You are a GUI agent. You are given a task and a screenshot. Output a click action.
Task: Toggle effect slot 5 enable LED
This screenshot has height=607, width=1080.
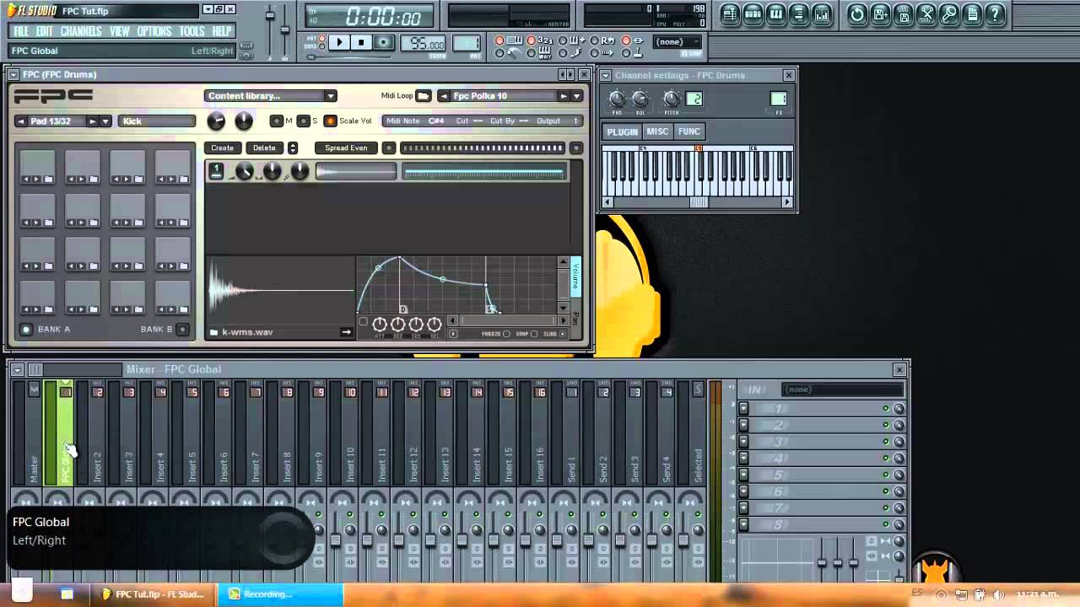886,475
